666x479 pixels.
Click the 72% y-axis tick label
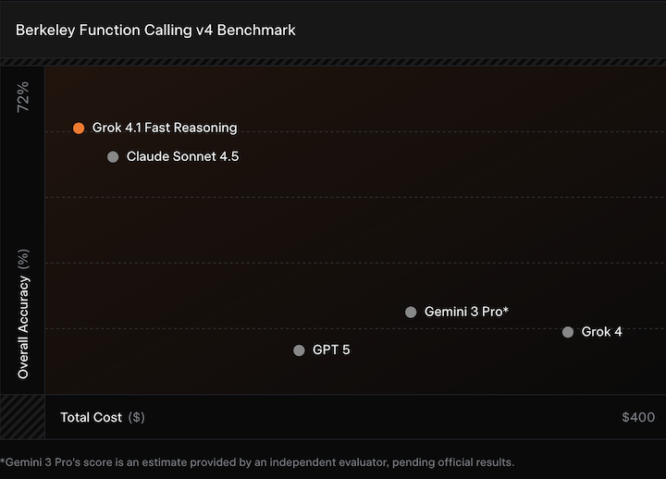(23, 96)
